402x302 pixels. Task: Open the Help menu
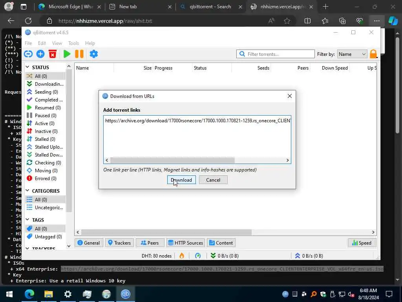point(90,43)
